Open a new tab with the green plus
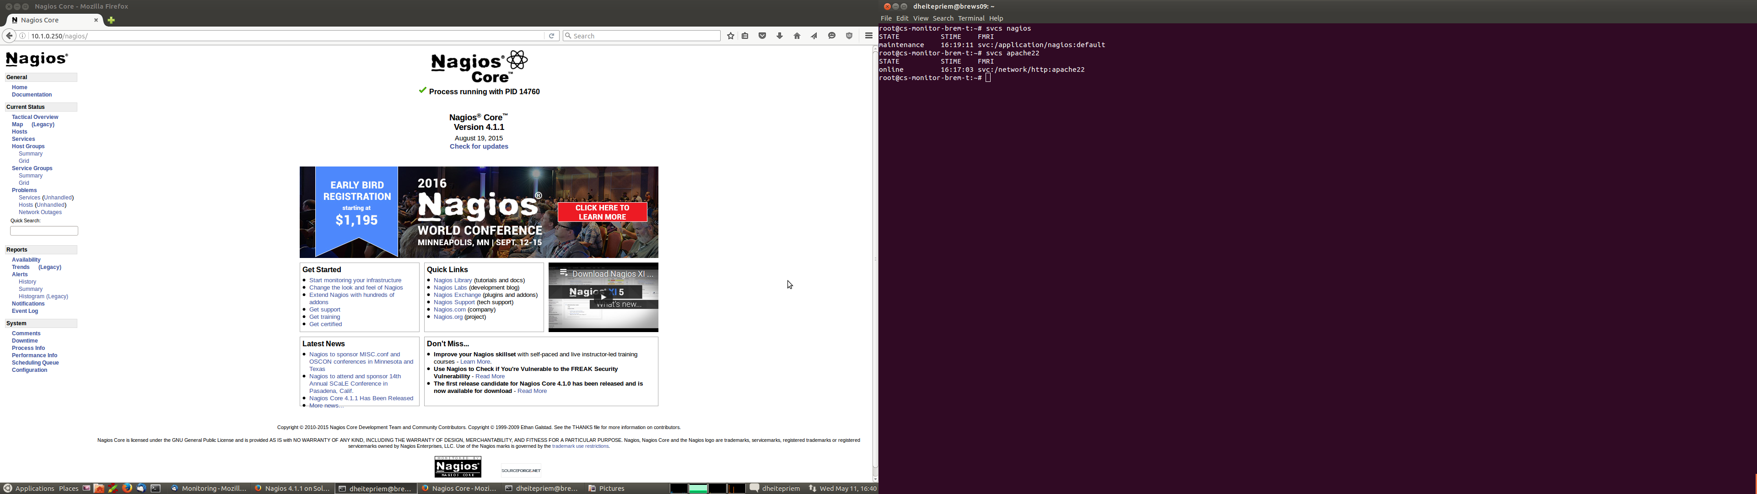Viewport: 1757px width, 494px height. 111,21
